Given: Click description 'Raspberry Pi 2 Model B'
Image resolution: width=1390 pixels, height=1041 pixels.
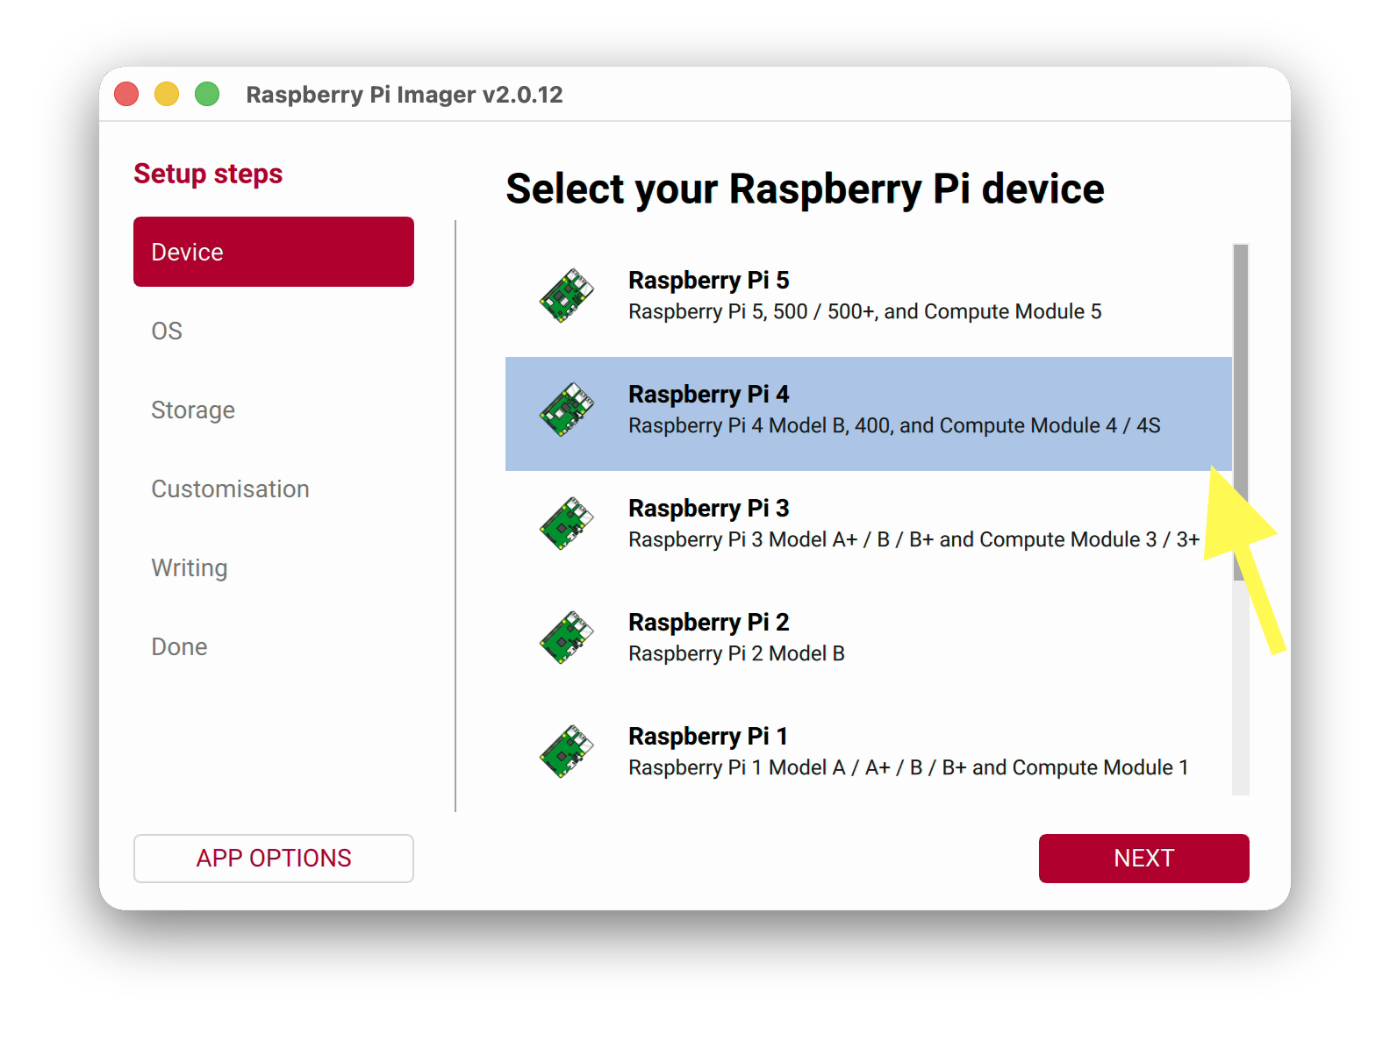Looking at the screenshot, I should click(x=736, y=653).
